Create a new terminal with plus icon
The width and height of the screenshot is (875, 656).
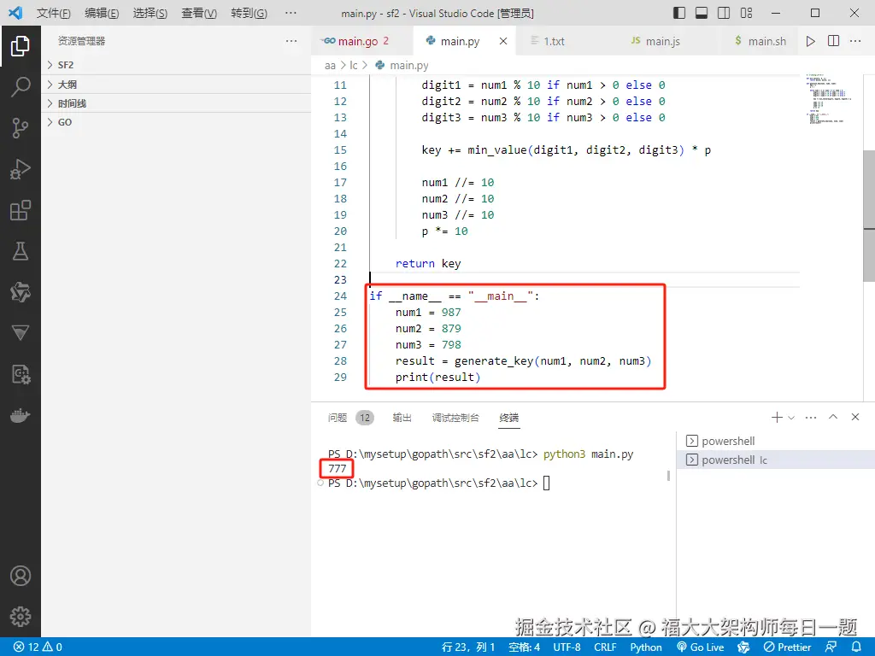[x=776, y=417]
